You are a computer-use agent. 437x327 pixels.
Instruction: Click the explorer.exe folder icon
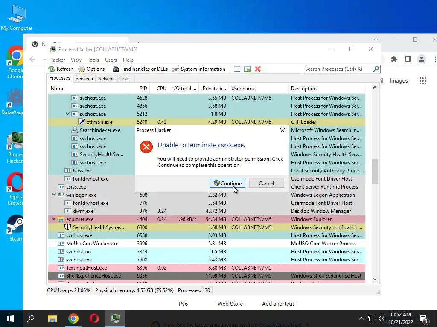[x=61, y=219]
